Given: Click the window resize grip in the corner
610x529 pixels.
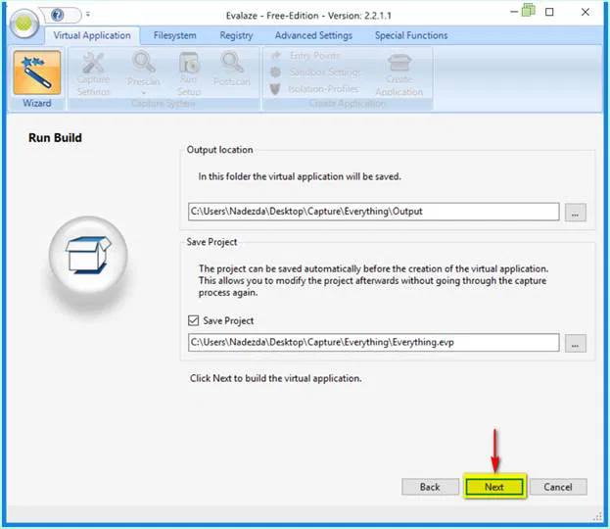Looking at the screenshot, I should click(x=597, y=516).
